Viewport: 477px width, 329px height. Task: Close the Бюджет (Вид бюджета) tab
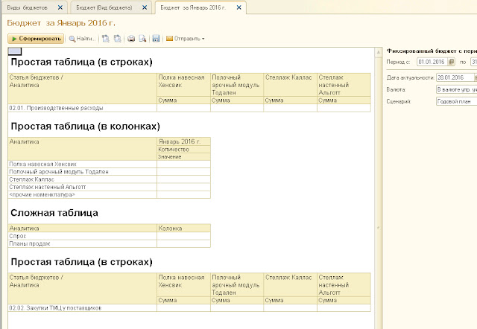(145, 7)
